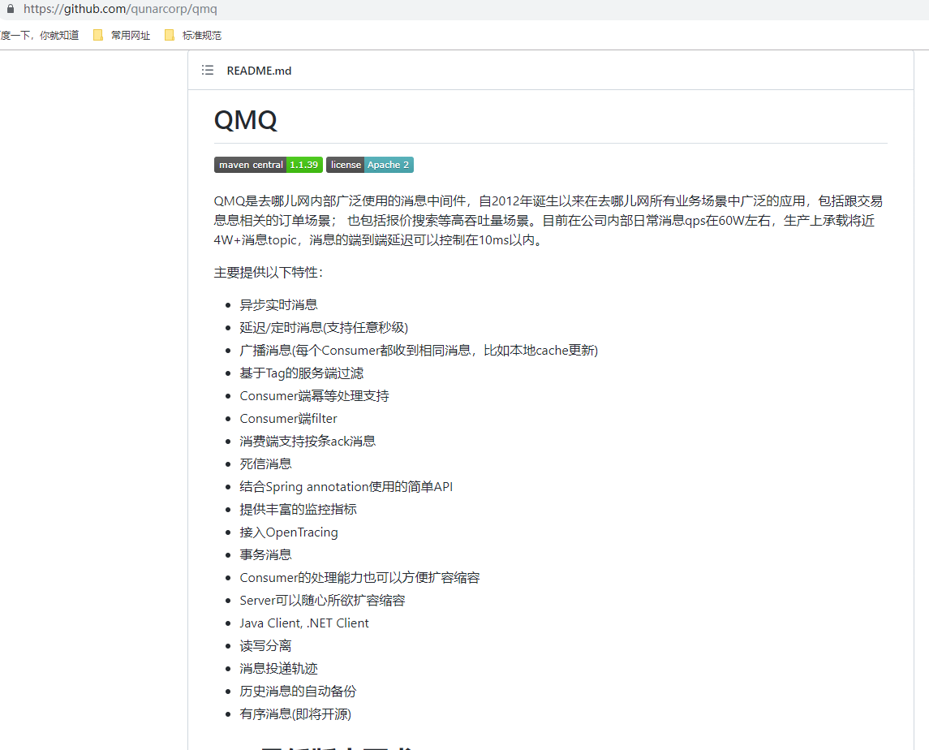The width and height of the screenshot is (929, 750).
Task: Click list item 广播消息 about Consumer cache
Action: [419, 351]
